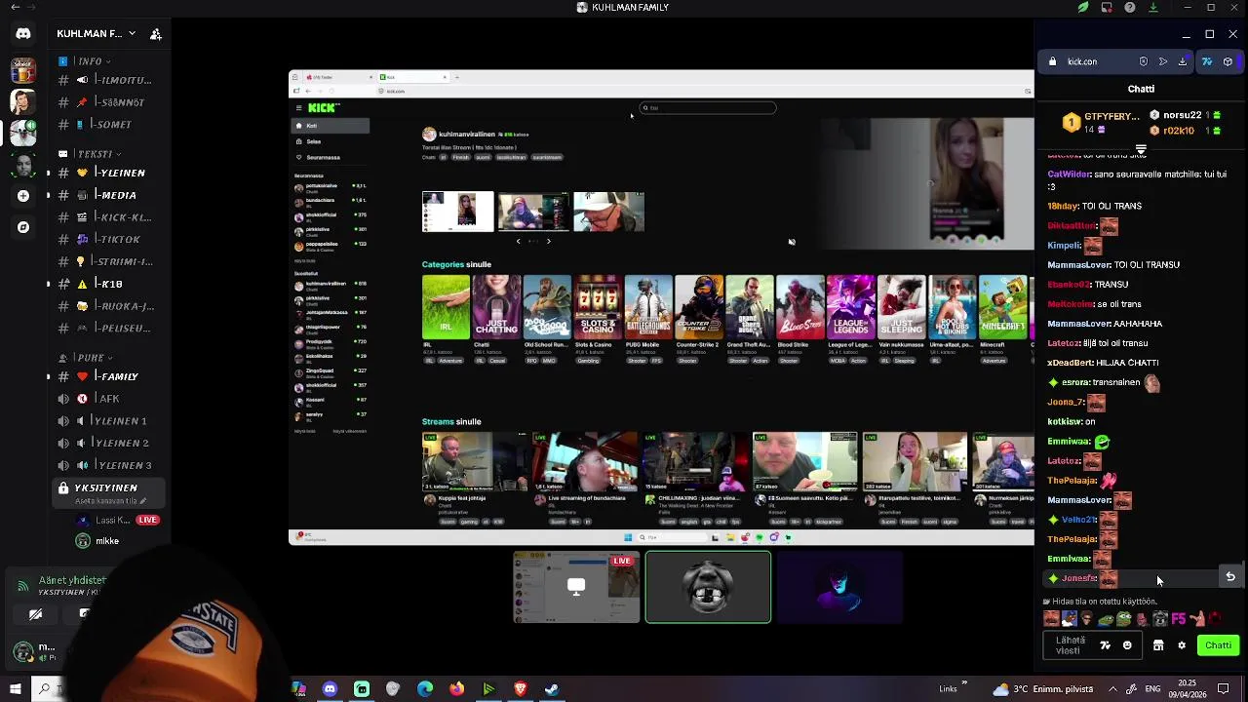Screen dimensions: 1248x702
Task: Click the scroll-to-bottom arrow button in chat
Action: point(1230,576)
